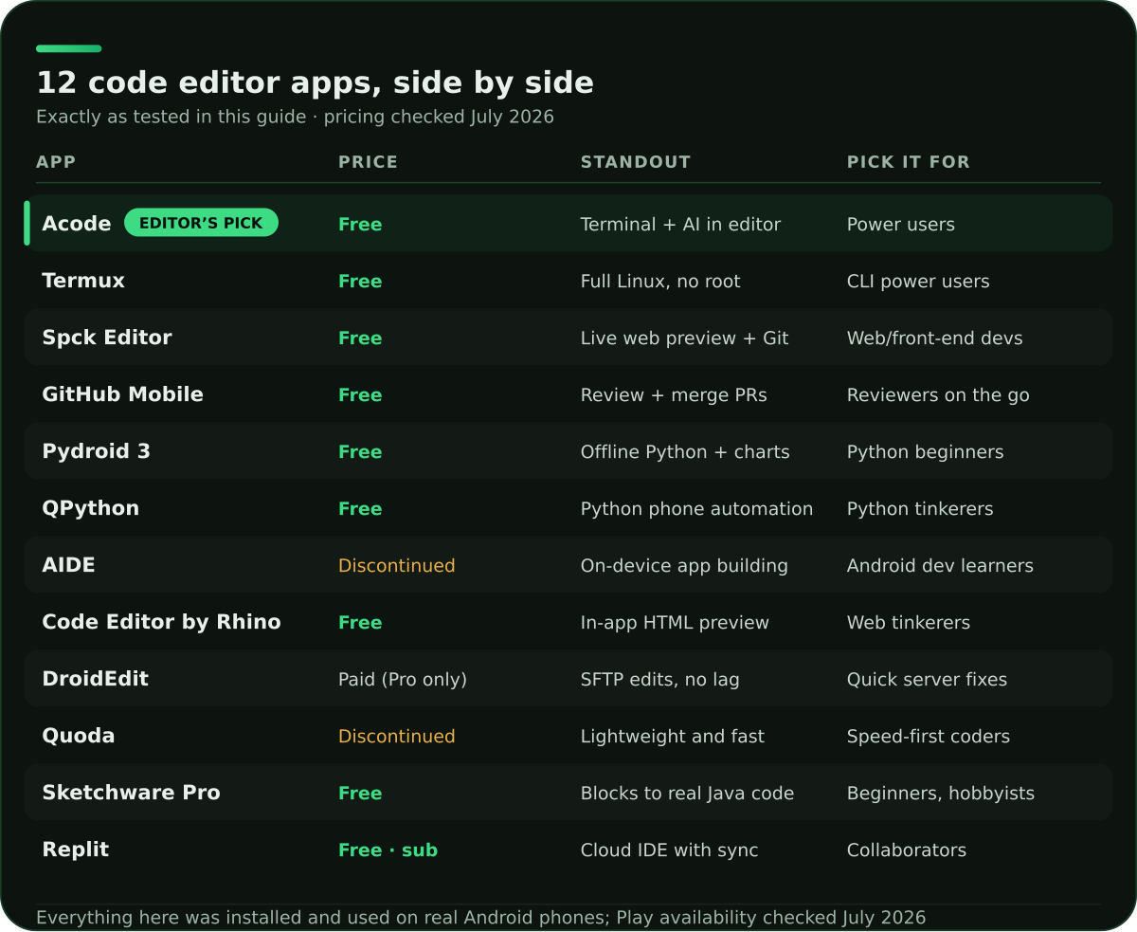Click 'Power users' in the Acode row
The width and height of the screenshot is (1137, 932).
point(900,225)
